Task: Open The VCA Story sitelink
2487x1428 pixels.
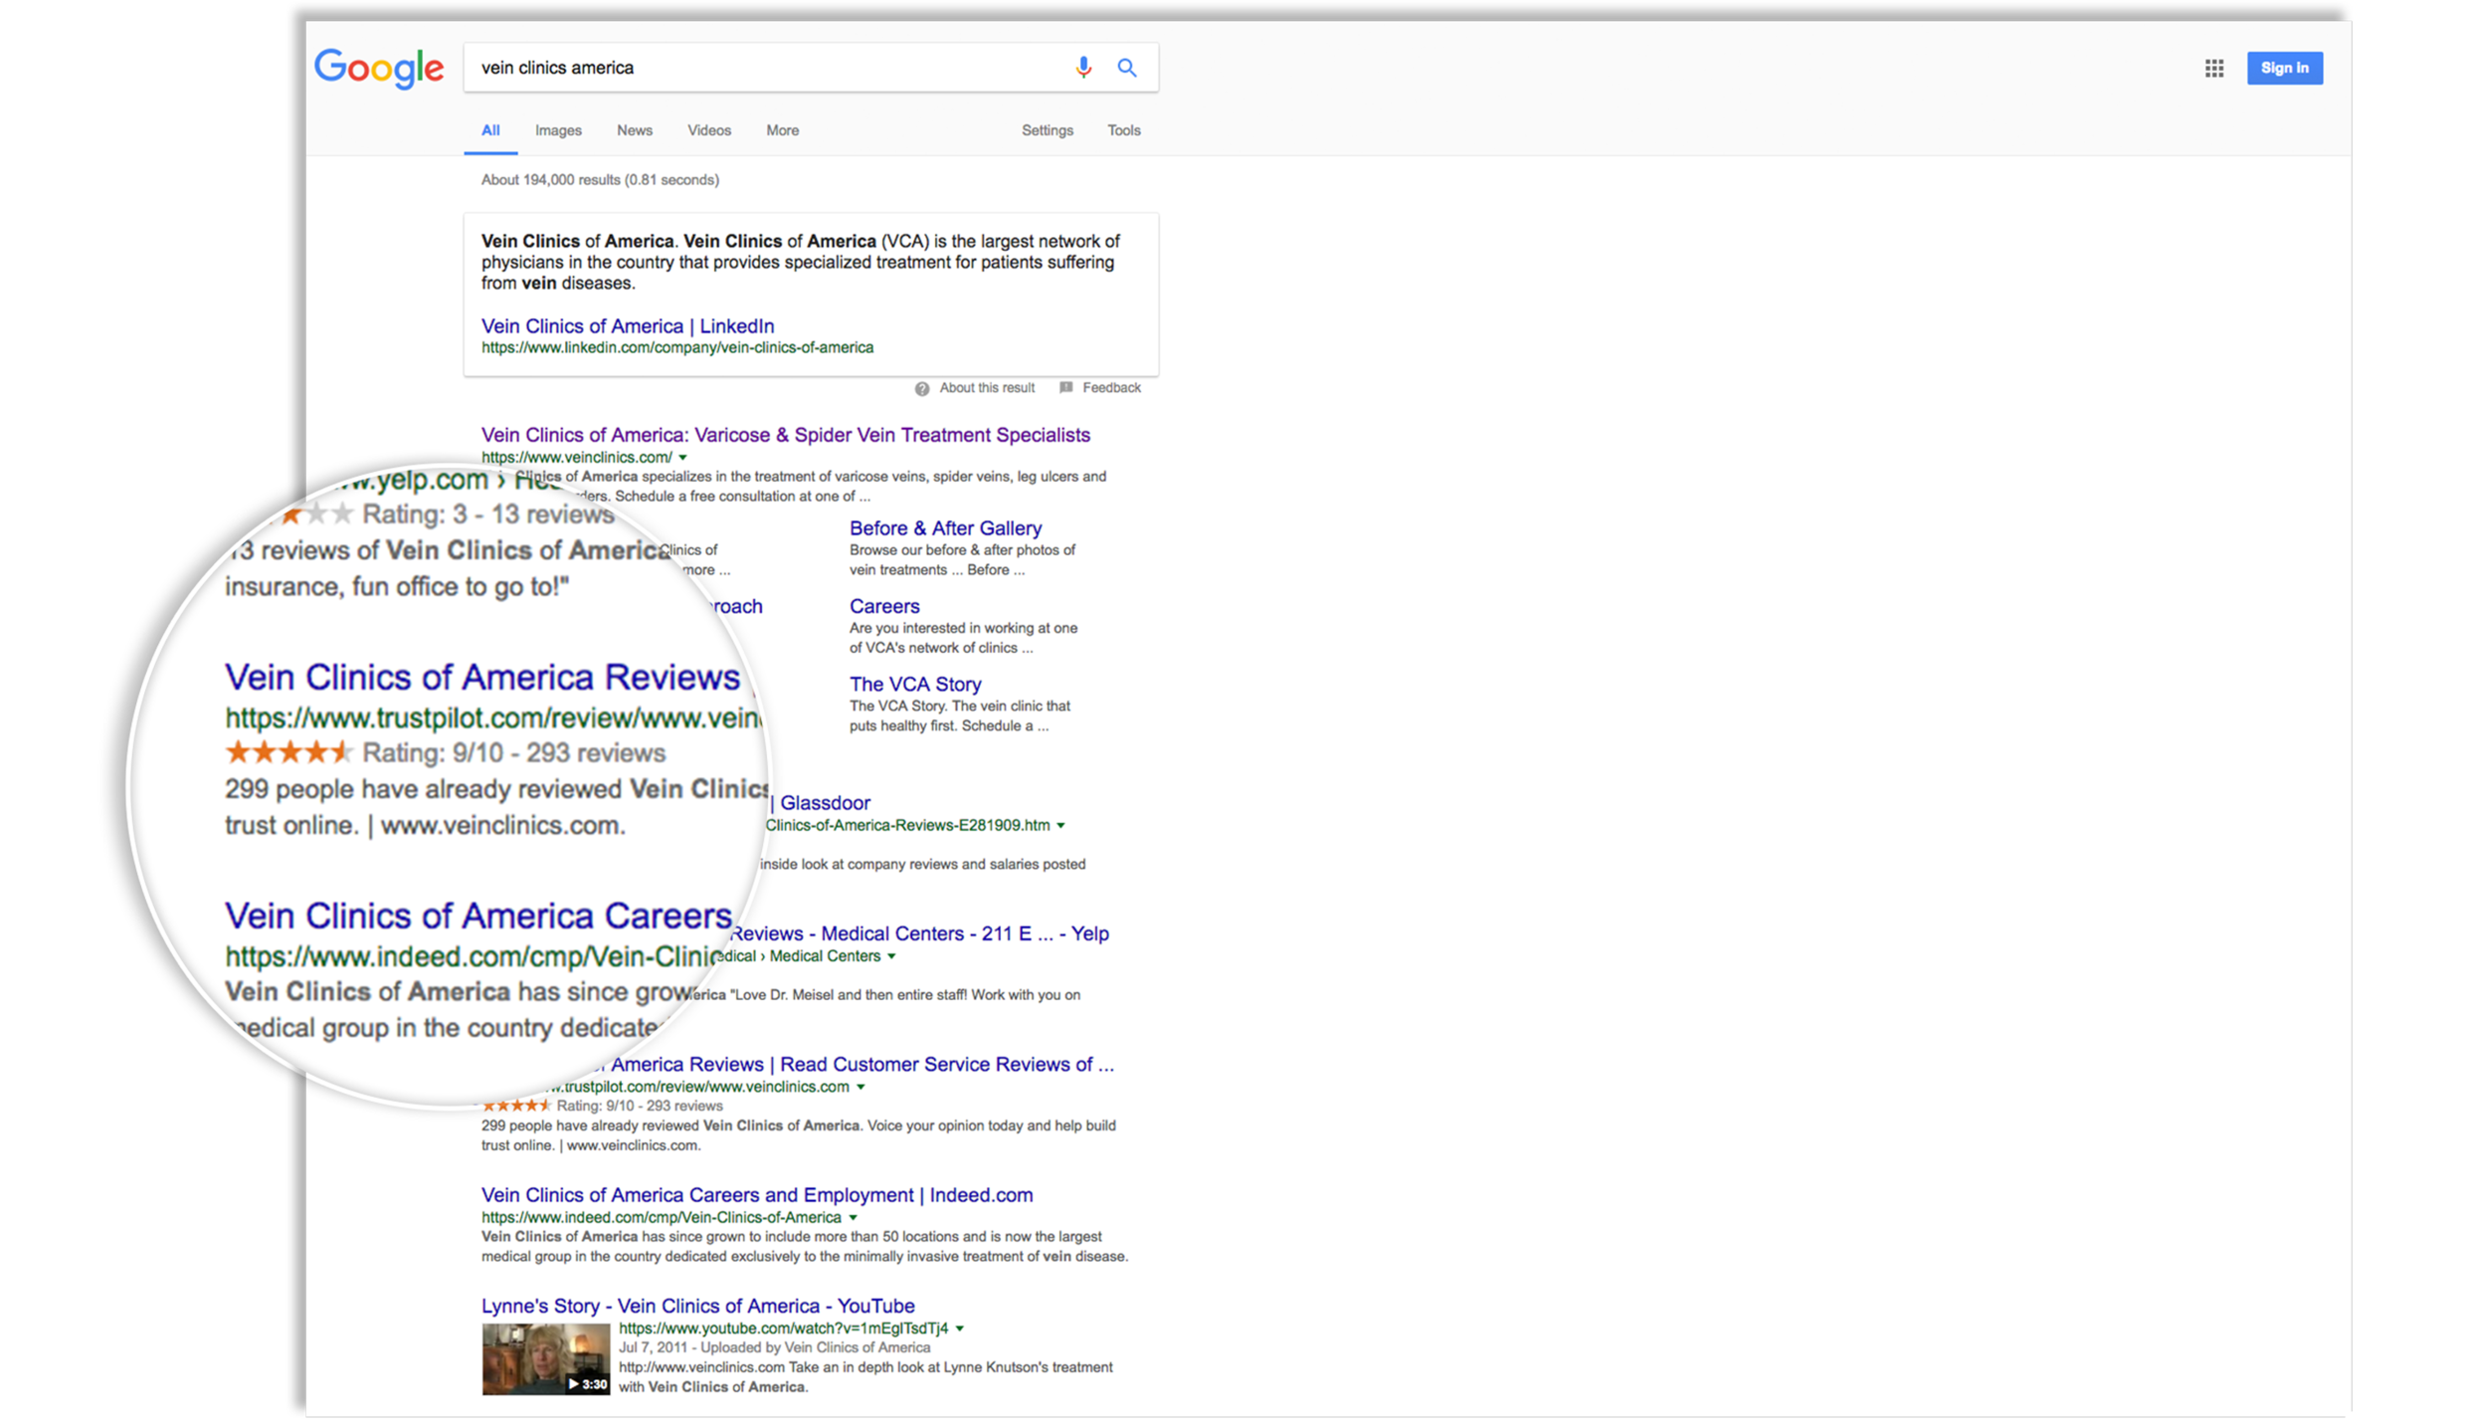Action: click(x=915, y=684)
